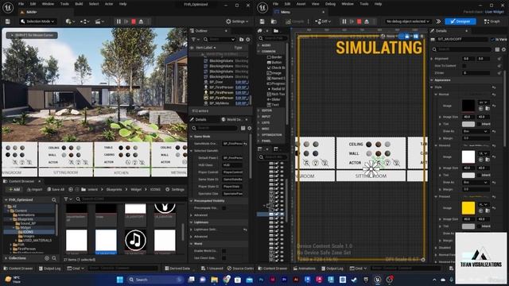
Task: Click Browse to asset icon in widget editor toolbar
Action: coord(274,21)
